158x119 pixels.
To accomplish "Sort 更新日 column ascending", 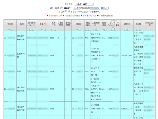I will point(9,30).
